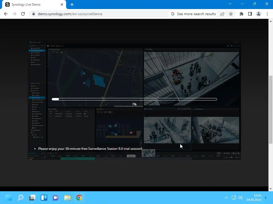
Task: Toggle the browser side panel
Action: (250, 14)
